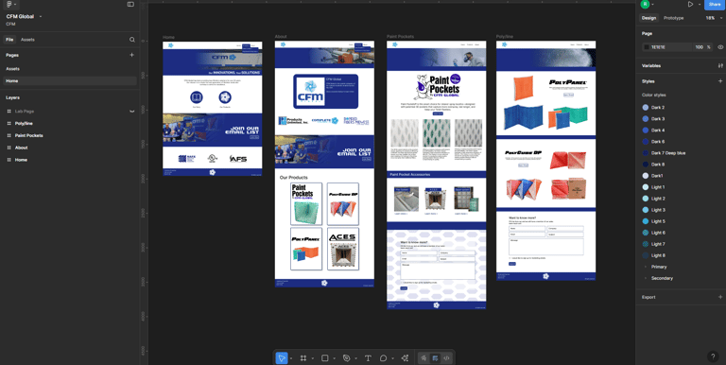Screen dimensions: 726x365
Task: Select the Text tool
Action: point(368,358)
